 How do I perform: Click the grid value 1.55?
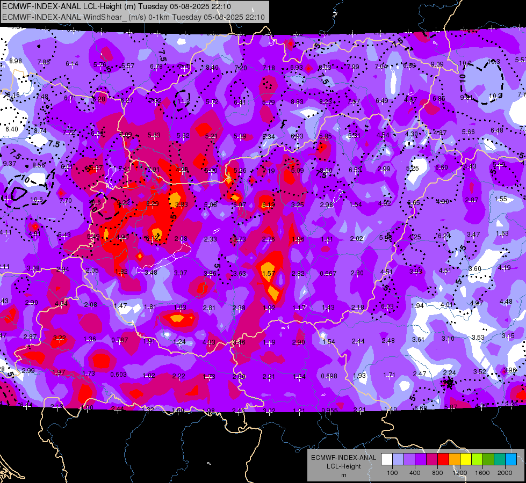click(x=501, y=199)
